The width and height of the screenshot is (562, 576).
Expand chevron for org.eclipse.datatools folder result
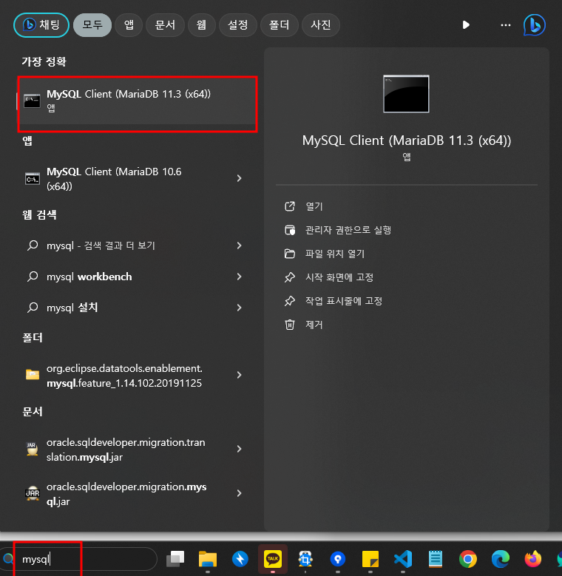tap(239, 375)
